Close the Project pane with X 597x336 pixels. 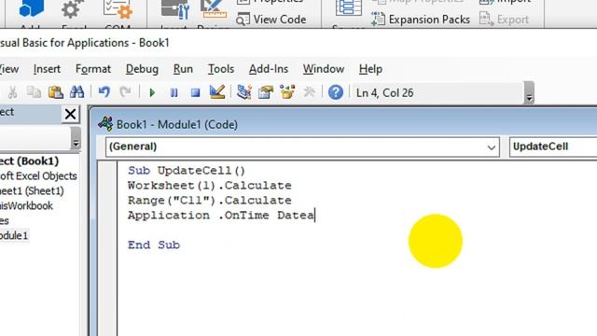(x=71, y=114)
